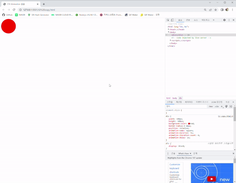Open the 이벤트 리스너 sub-tab

(202, 102)
